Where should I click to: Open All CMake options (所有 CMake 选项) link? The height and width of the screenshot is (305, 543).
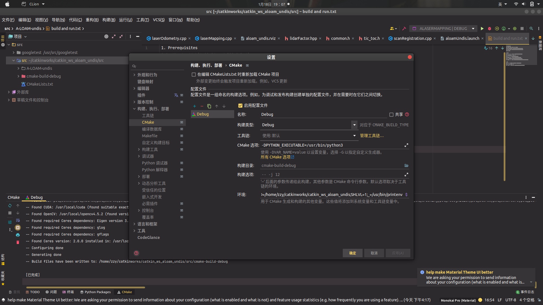[277, 157]
